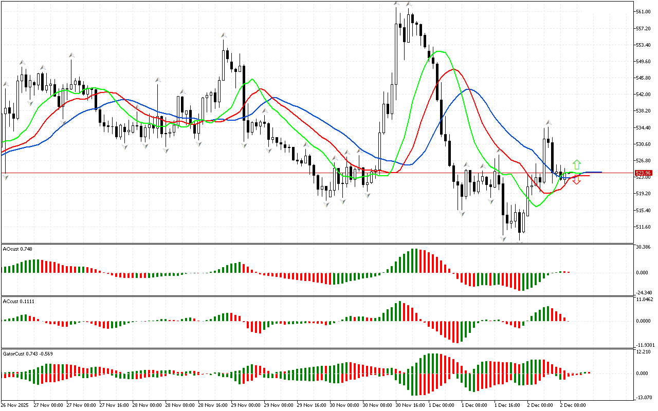The image size is (658, 411).
Task: Click the 30 Nov 16:00 time axis label
Action: pos(410,405)
